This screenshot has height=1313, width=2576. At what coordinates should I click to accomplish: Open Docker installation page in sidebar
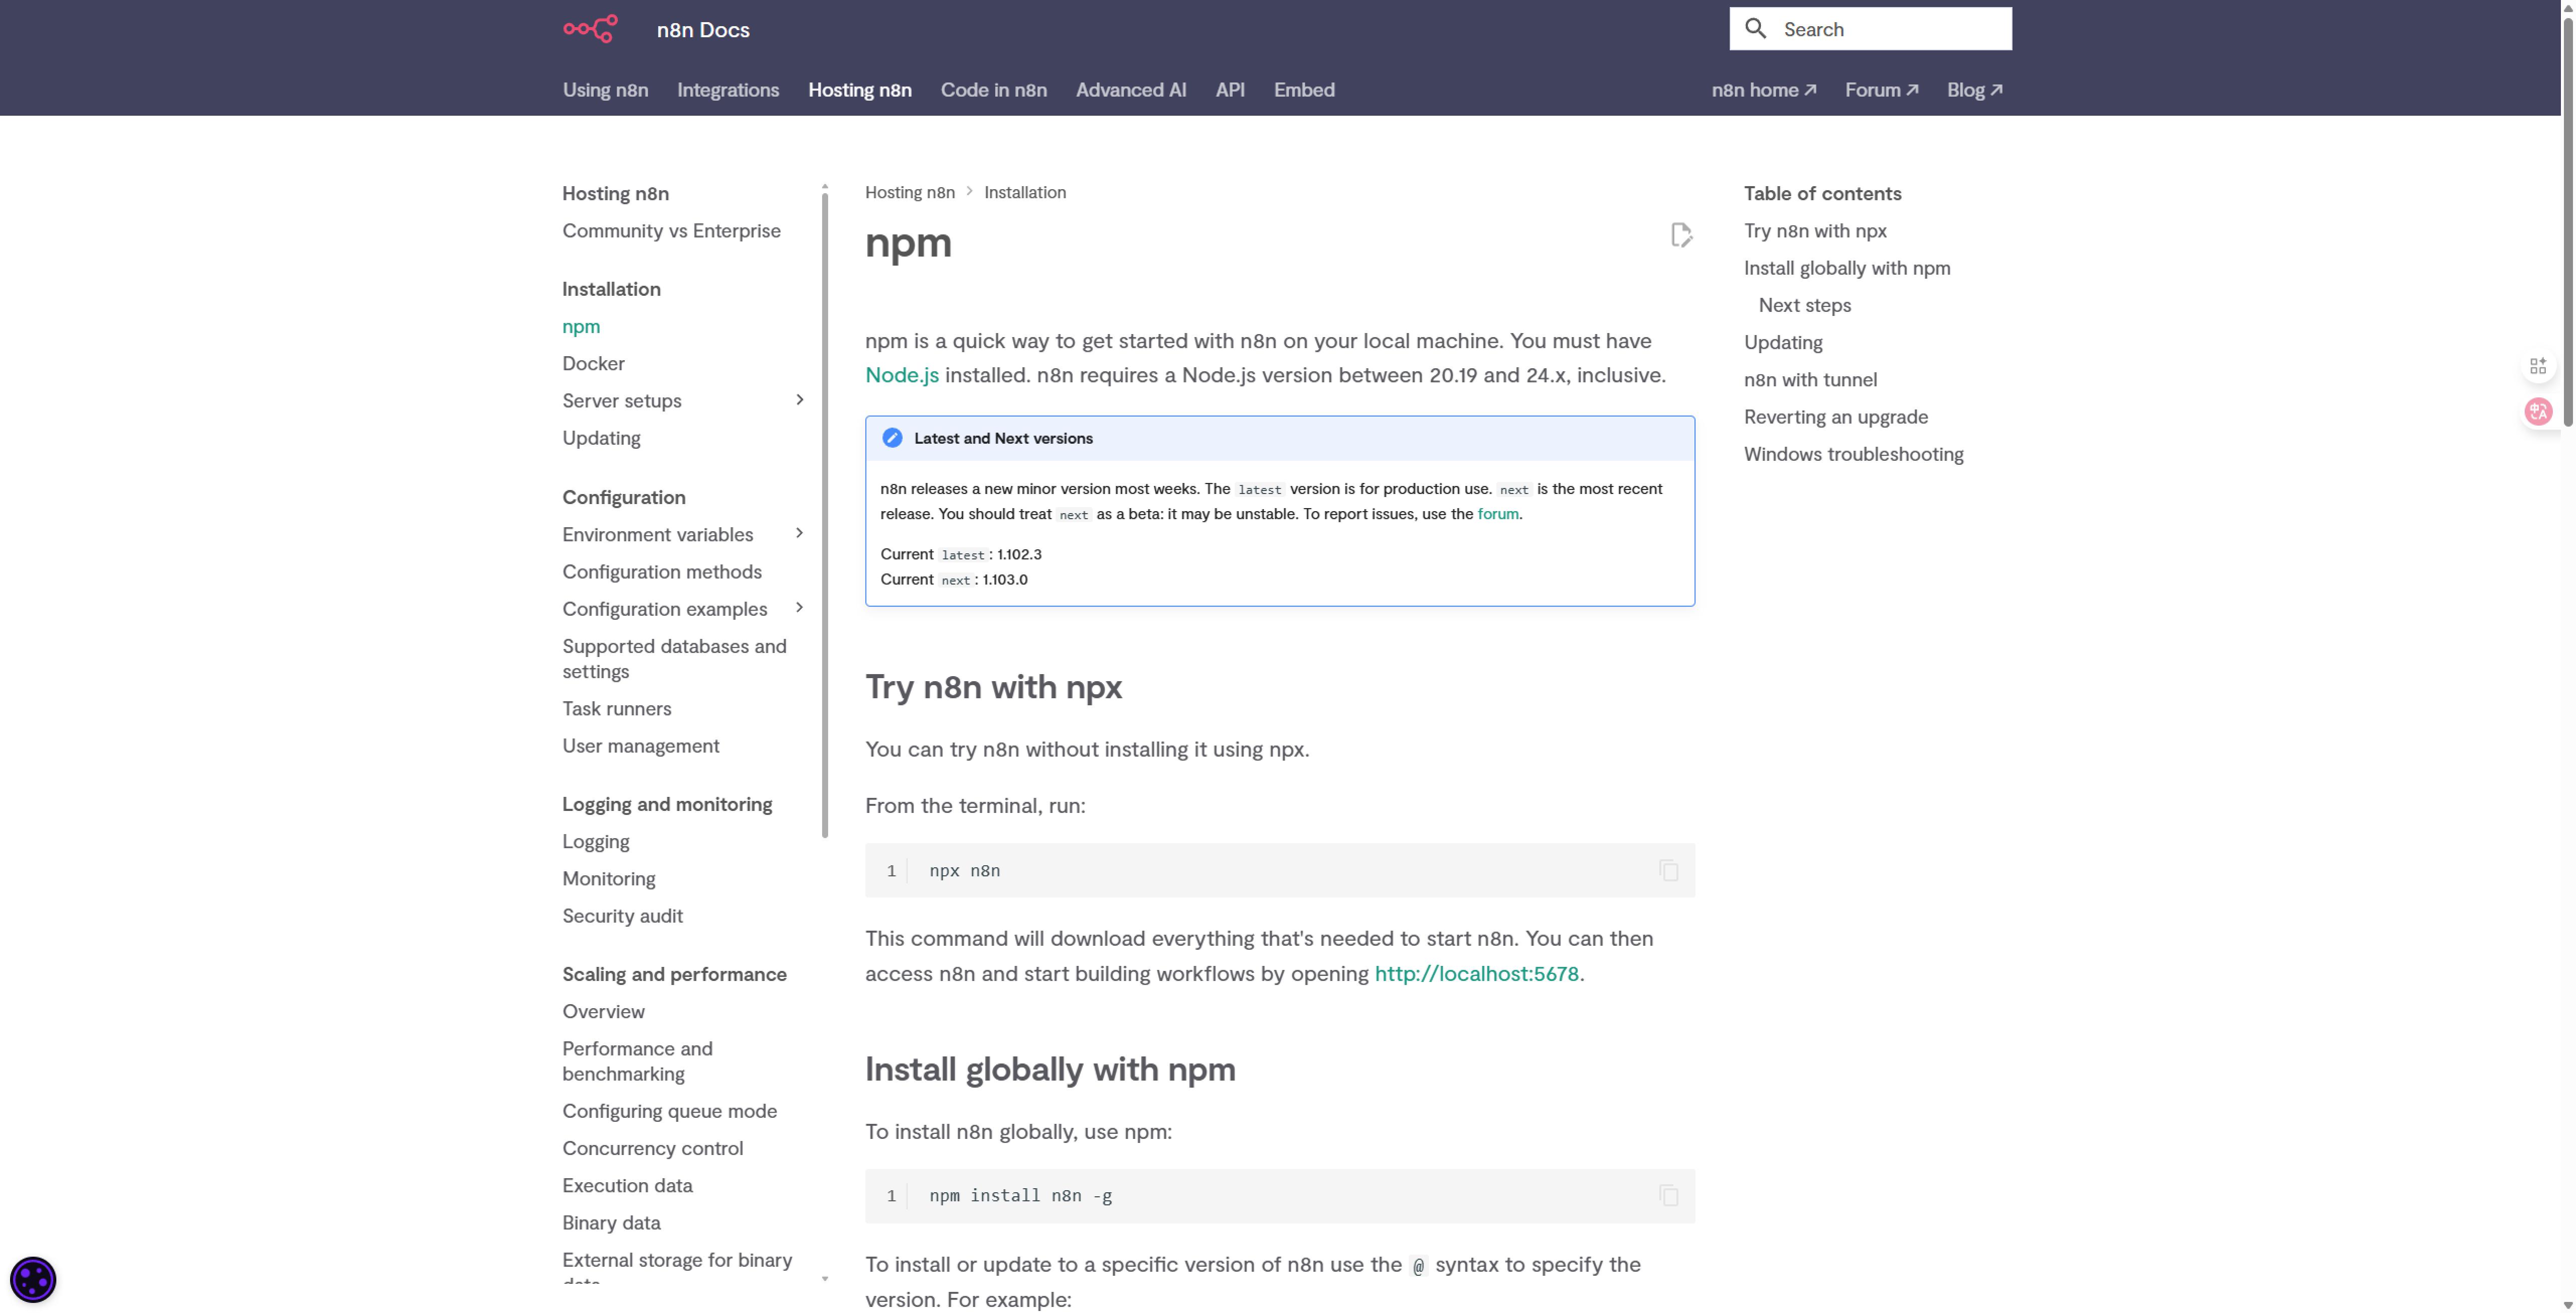point(593,364)
